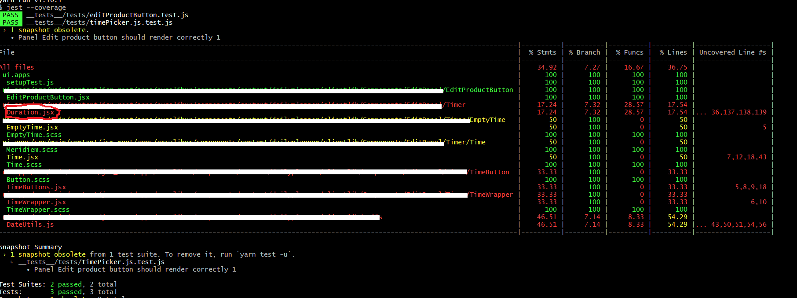Image resolution: width=797 pixels, height=298 pixels.
Task: Click 54.29 lines value in DateUtils.js row
Action: 677,224
